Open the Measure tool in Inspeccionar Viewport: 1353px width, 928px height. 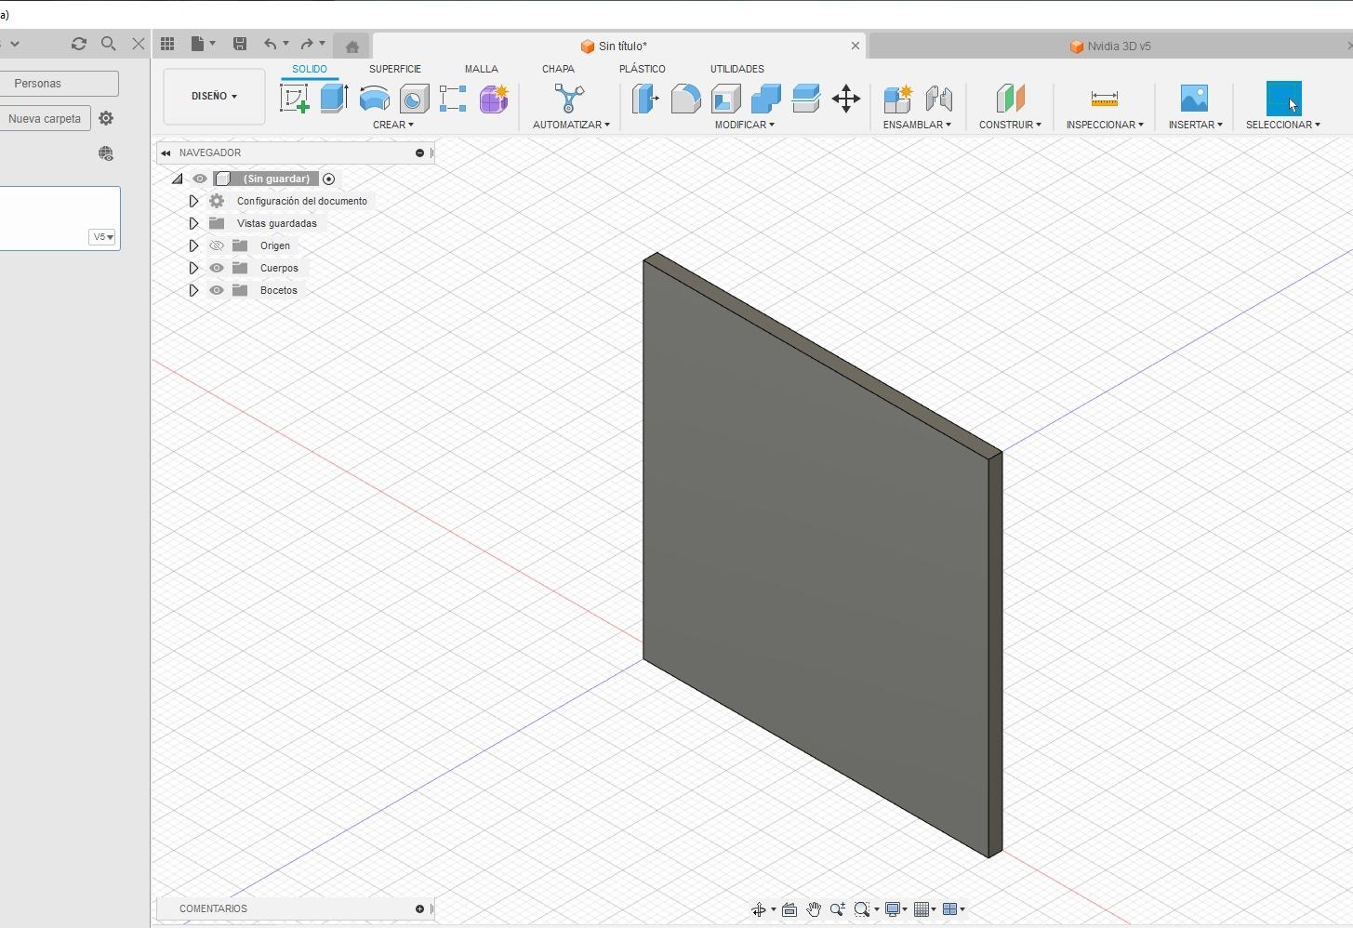click(x=1104, y=99)
